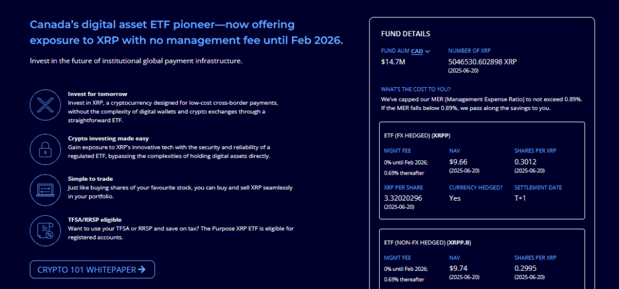
Task: Click the arrow in the Crypto 101 Whitepaper button
Action: pyautogui.click(x=141, y=270)
